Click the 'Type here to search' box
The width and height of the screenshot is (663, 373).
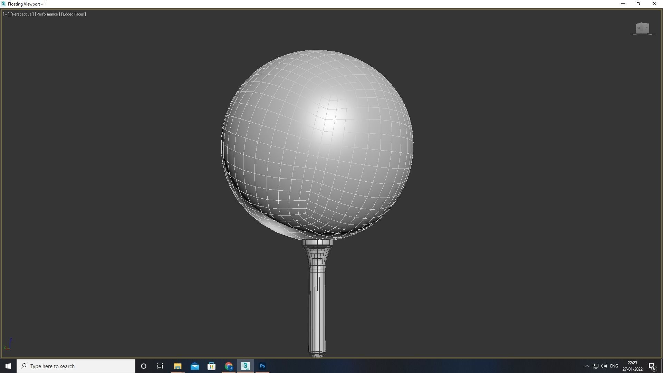pos(76,366)
